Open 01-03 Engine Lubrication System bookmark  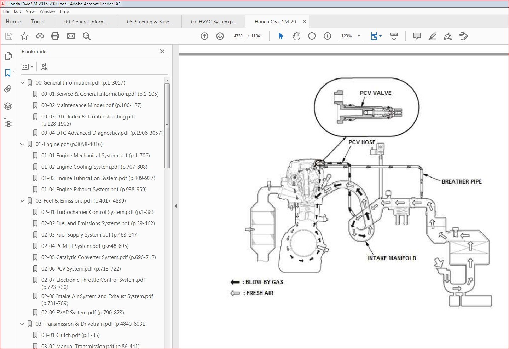coord(98,178)
